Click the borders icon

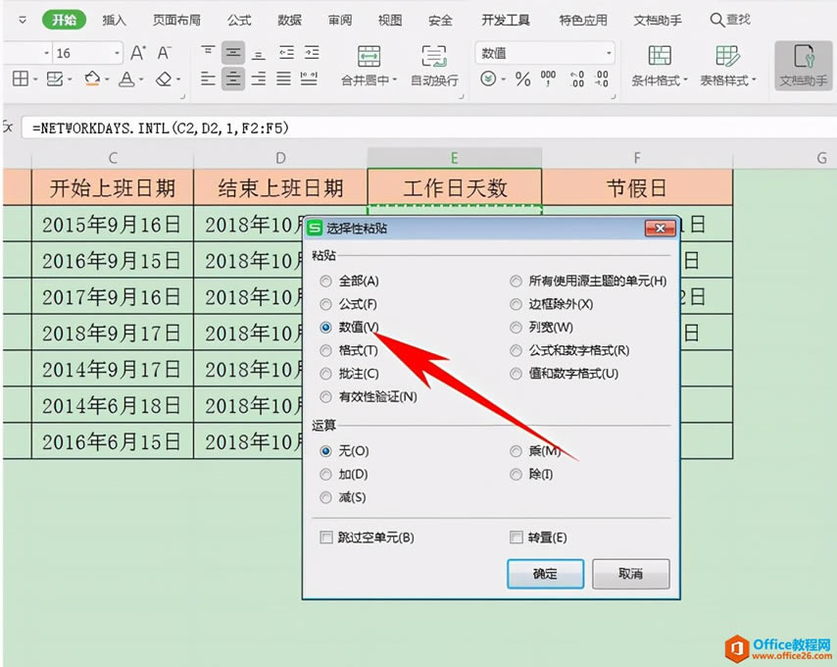click(x=21, y=79)
